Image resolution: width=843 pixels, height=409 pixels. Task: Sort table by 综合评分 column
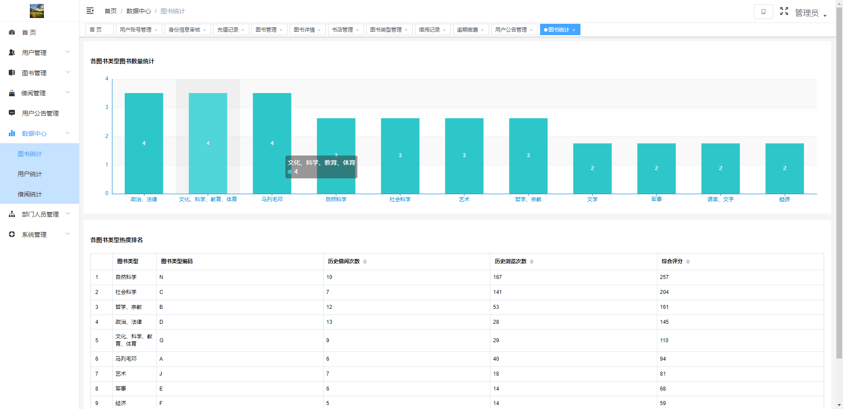(688, 261)
